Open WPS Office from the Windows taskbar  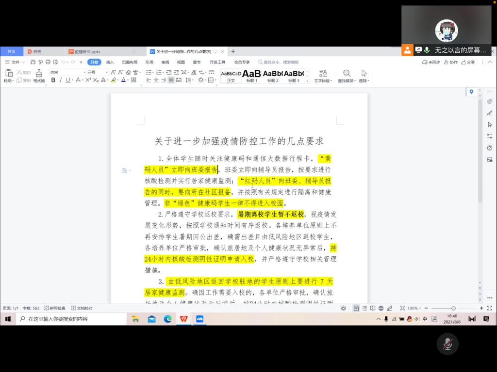(183, 319)
